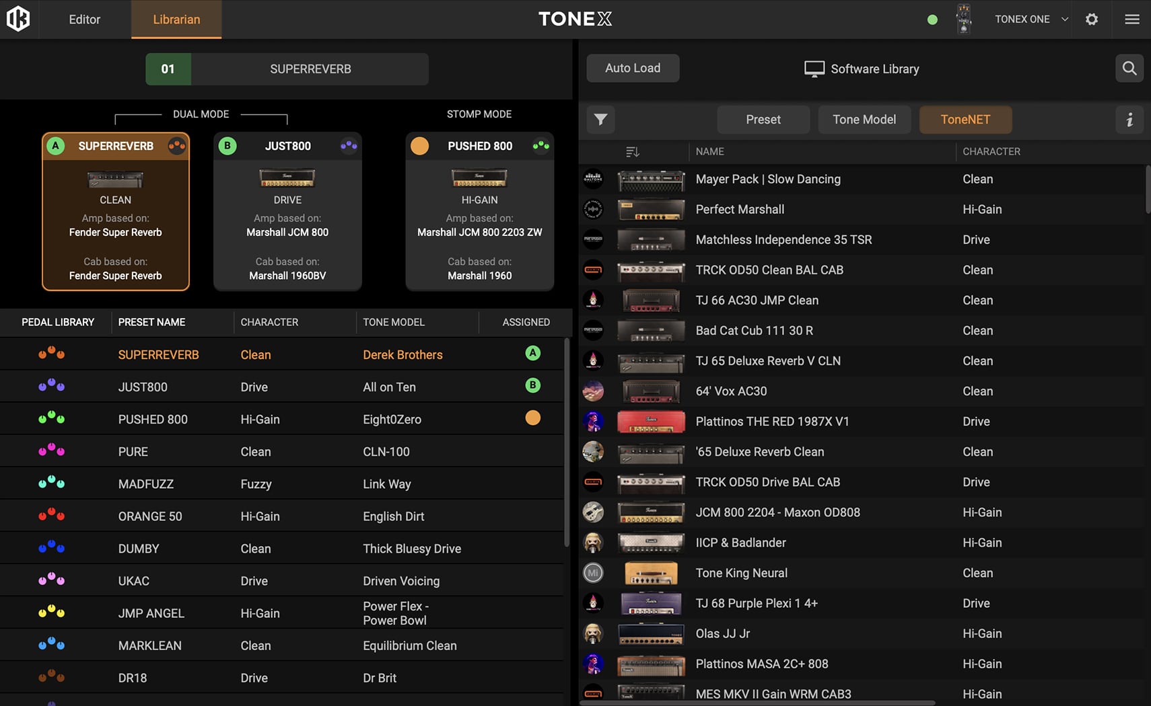Screen dimensions: 1151x706
Task: Click the color dots icon on JUST800 slot
Action: 349,145
